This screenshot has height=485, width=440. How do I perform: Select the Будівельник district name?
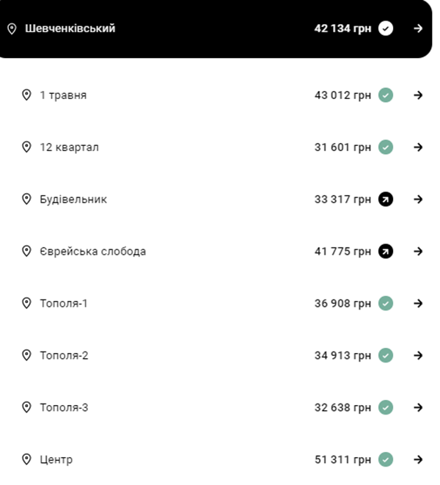[73, 200]
